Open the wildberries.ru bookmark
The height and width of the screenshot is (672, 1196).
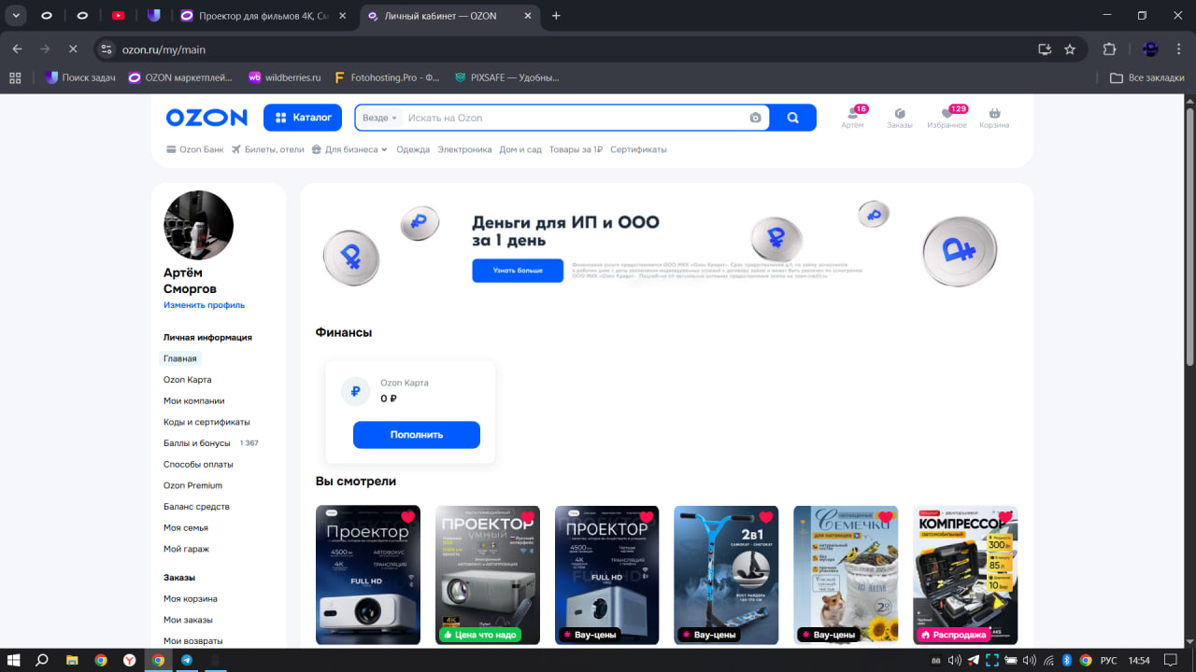point(284,77)
